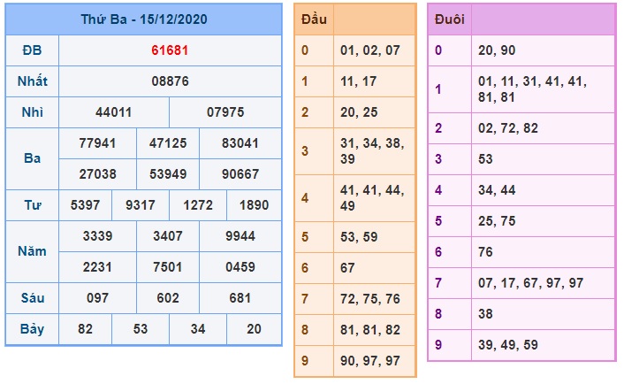Screen dimensions: 624x384
Task: Select Ba prize number 47125
Action: pos(168,143)
